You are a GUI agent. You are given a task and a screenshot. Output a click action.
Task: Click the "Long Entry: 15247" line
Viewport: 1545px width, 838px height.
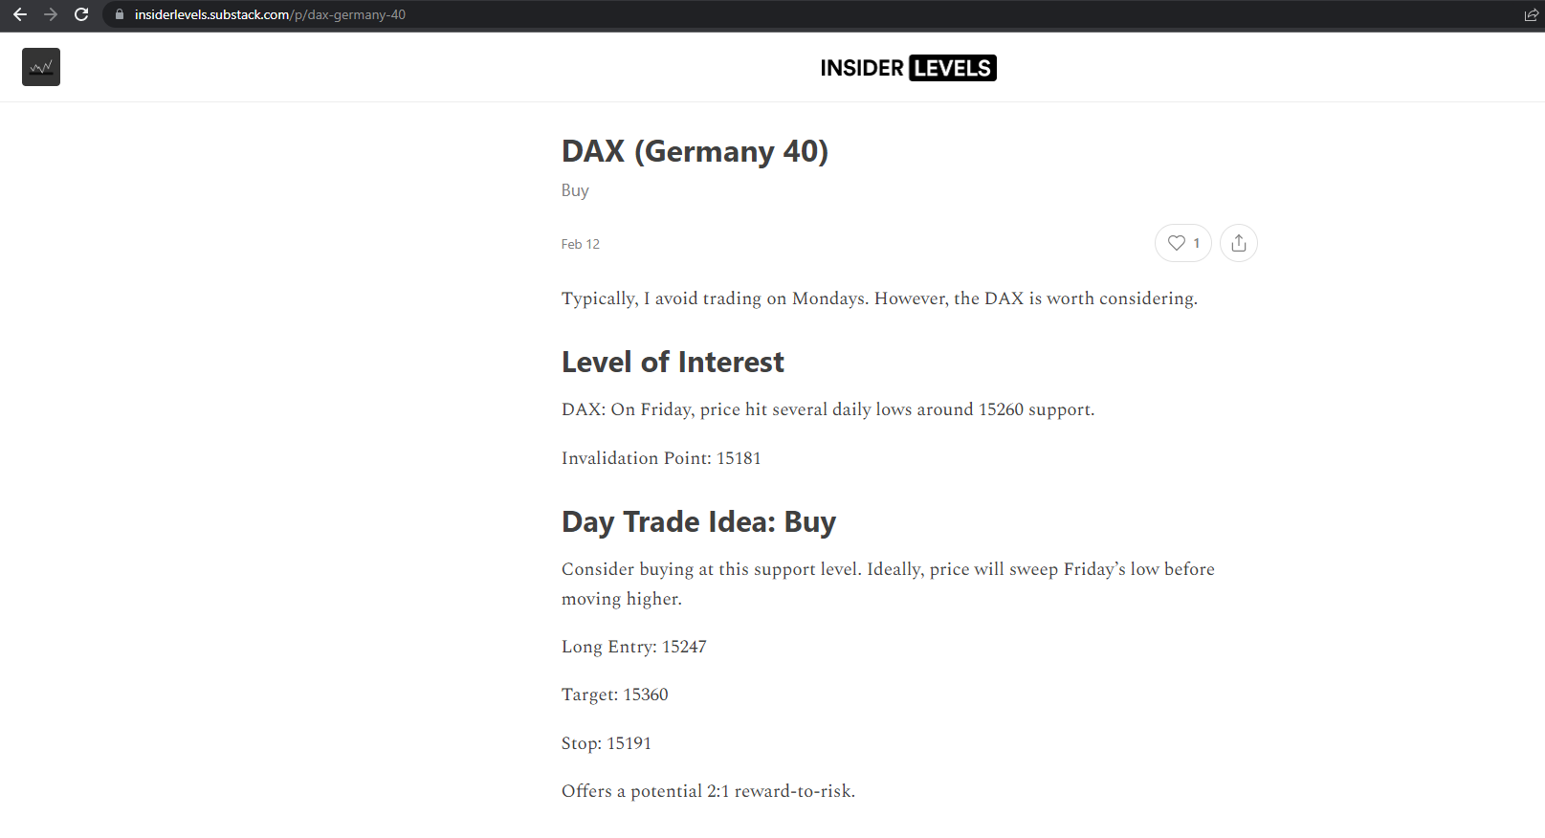coord(633,647)
